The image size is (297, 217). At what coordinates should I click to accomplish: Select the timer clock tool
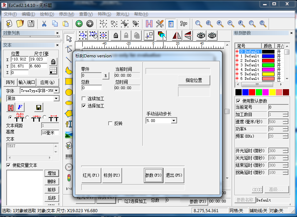(69, 167)
